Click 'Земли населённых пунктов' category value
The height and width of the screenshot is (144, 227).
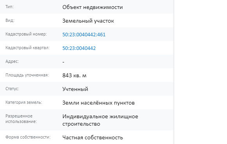98,103
